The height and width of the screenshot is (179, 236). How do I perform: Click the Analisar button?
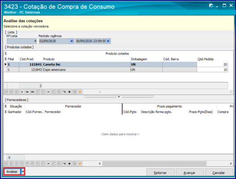(x=12, y=172)
